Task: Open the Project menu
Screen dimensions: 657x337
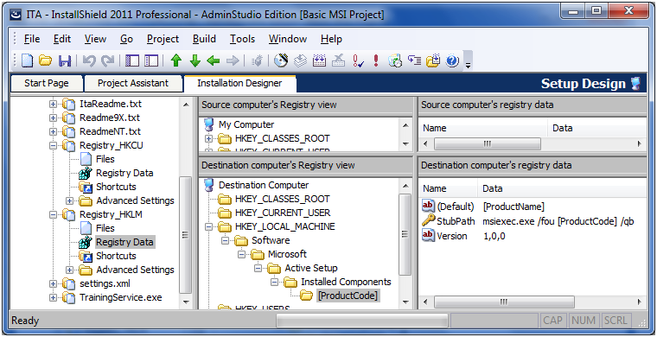Action: coord(163,39)
